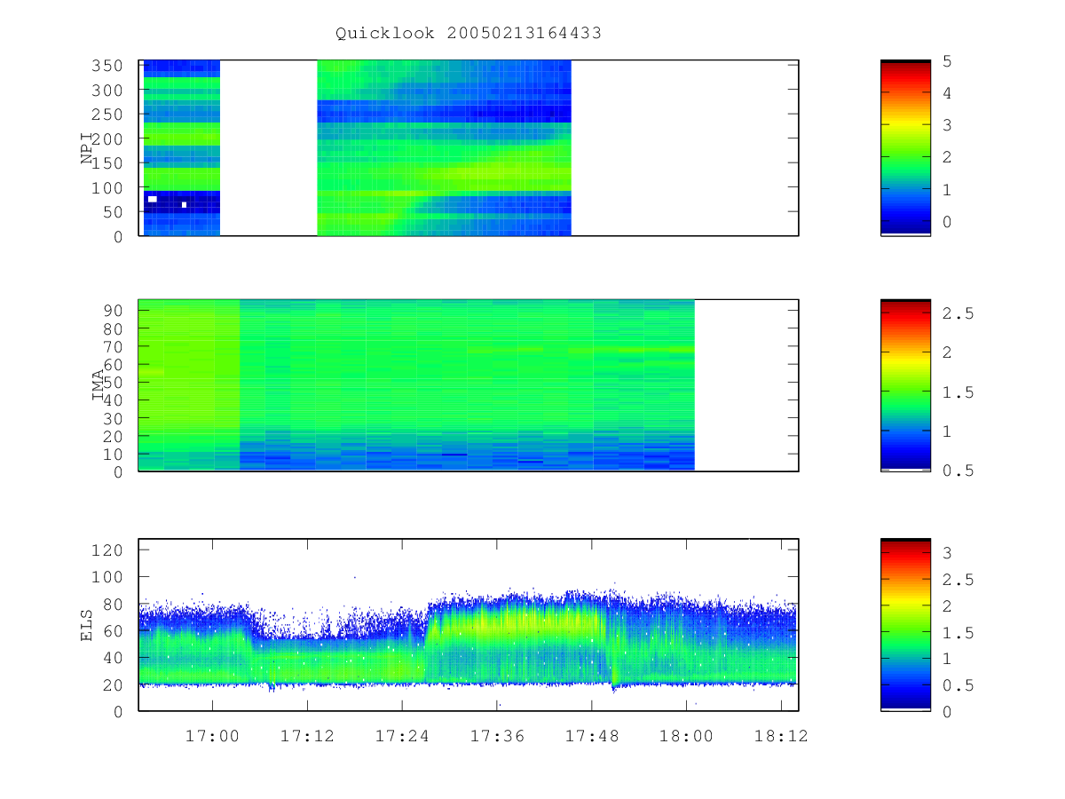Click NPI colorbar value 5
Viewport: 1065px width, 799px height.
(x=948, y=61)
